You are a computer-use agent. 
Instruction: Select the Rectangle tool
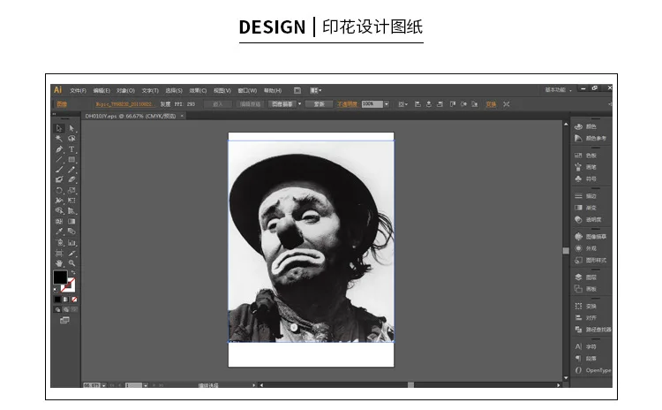[71, 159]
